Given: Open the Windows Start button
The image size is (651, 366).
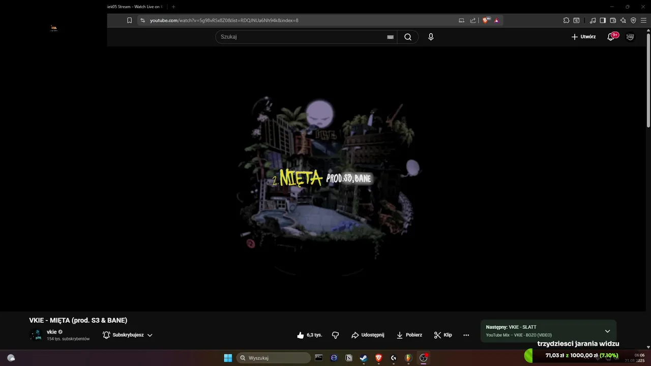Looking at the screenshot, I should click(228, 358).
